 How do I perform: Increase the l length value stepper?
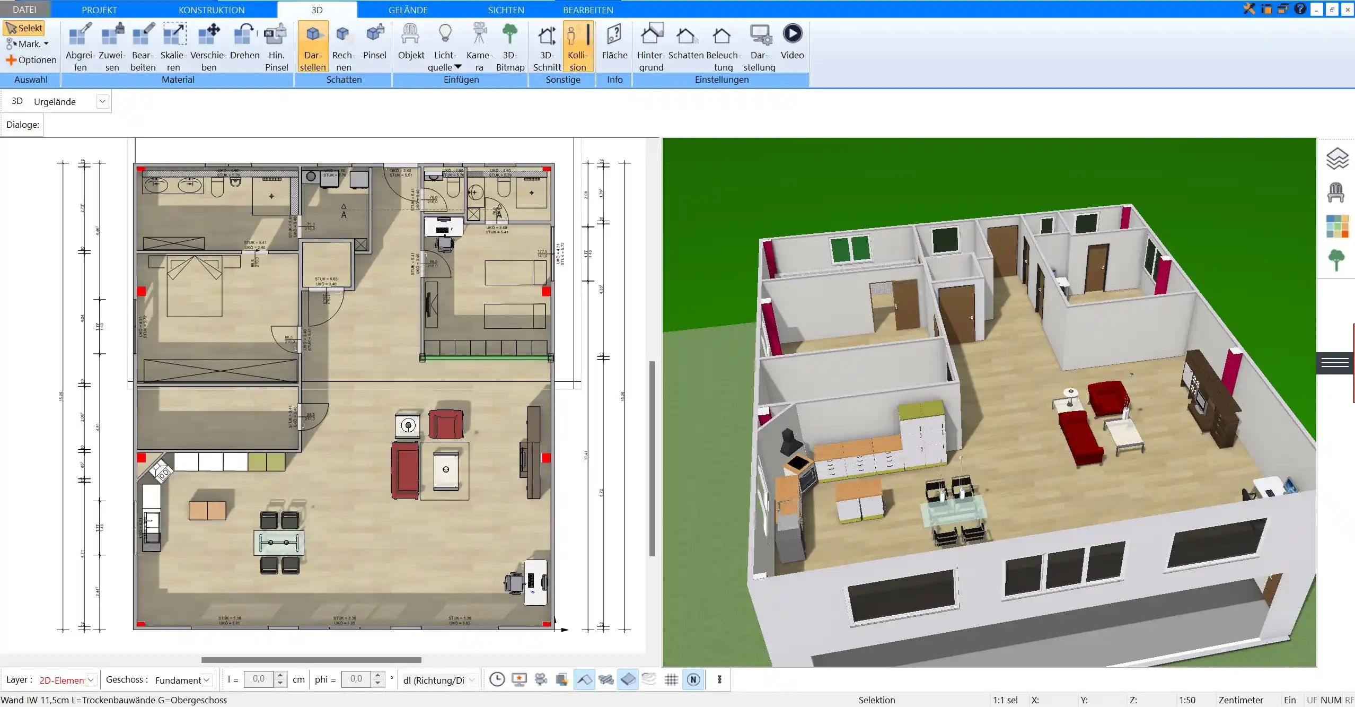click(280, 675)
